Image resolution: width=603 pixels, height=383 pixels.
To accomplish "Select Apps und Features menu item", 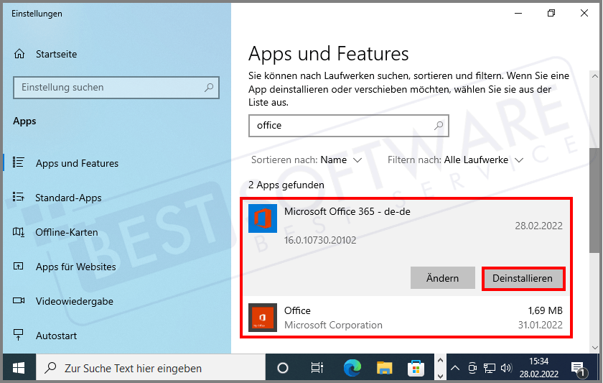I will 77,163.
